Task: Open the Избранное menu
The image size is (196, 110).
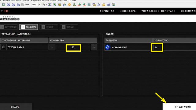Action: pos(36,1)
